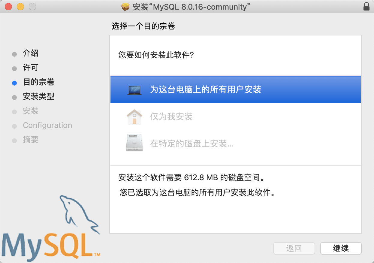Select the 仅为我安装 option
Viewport: 374px width, 263px height.
[236, 116]
